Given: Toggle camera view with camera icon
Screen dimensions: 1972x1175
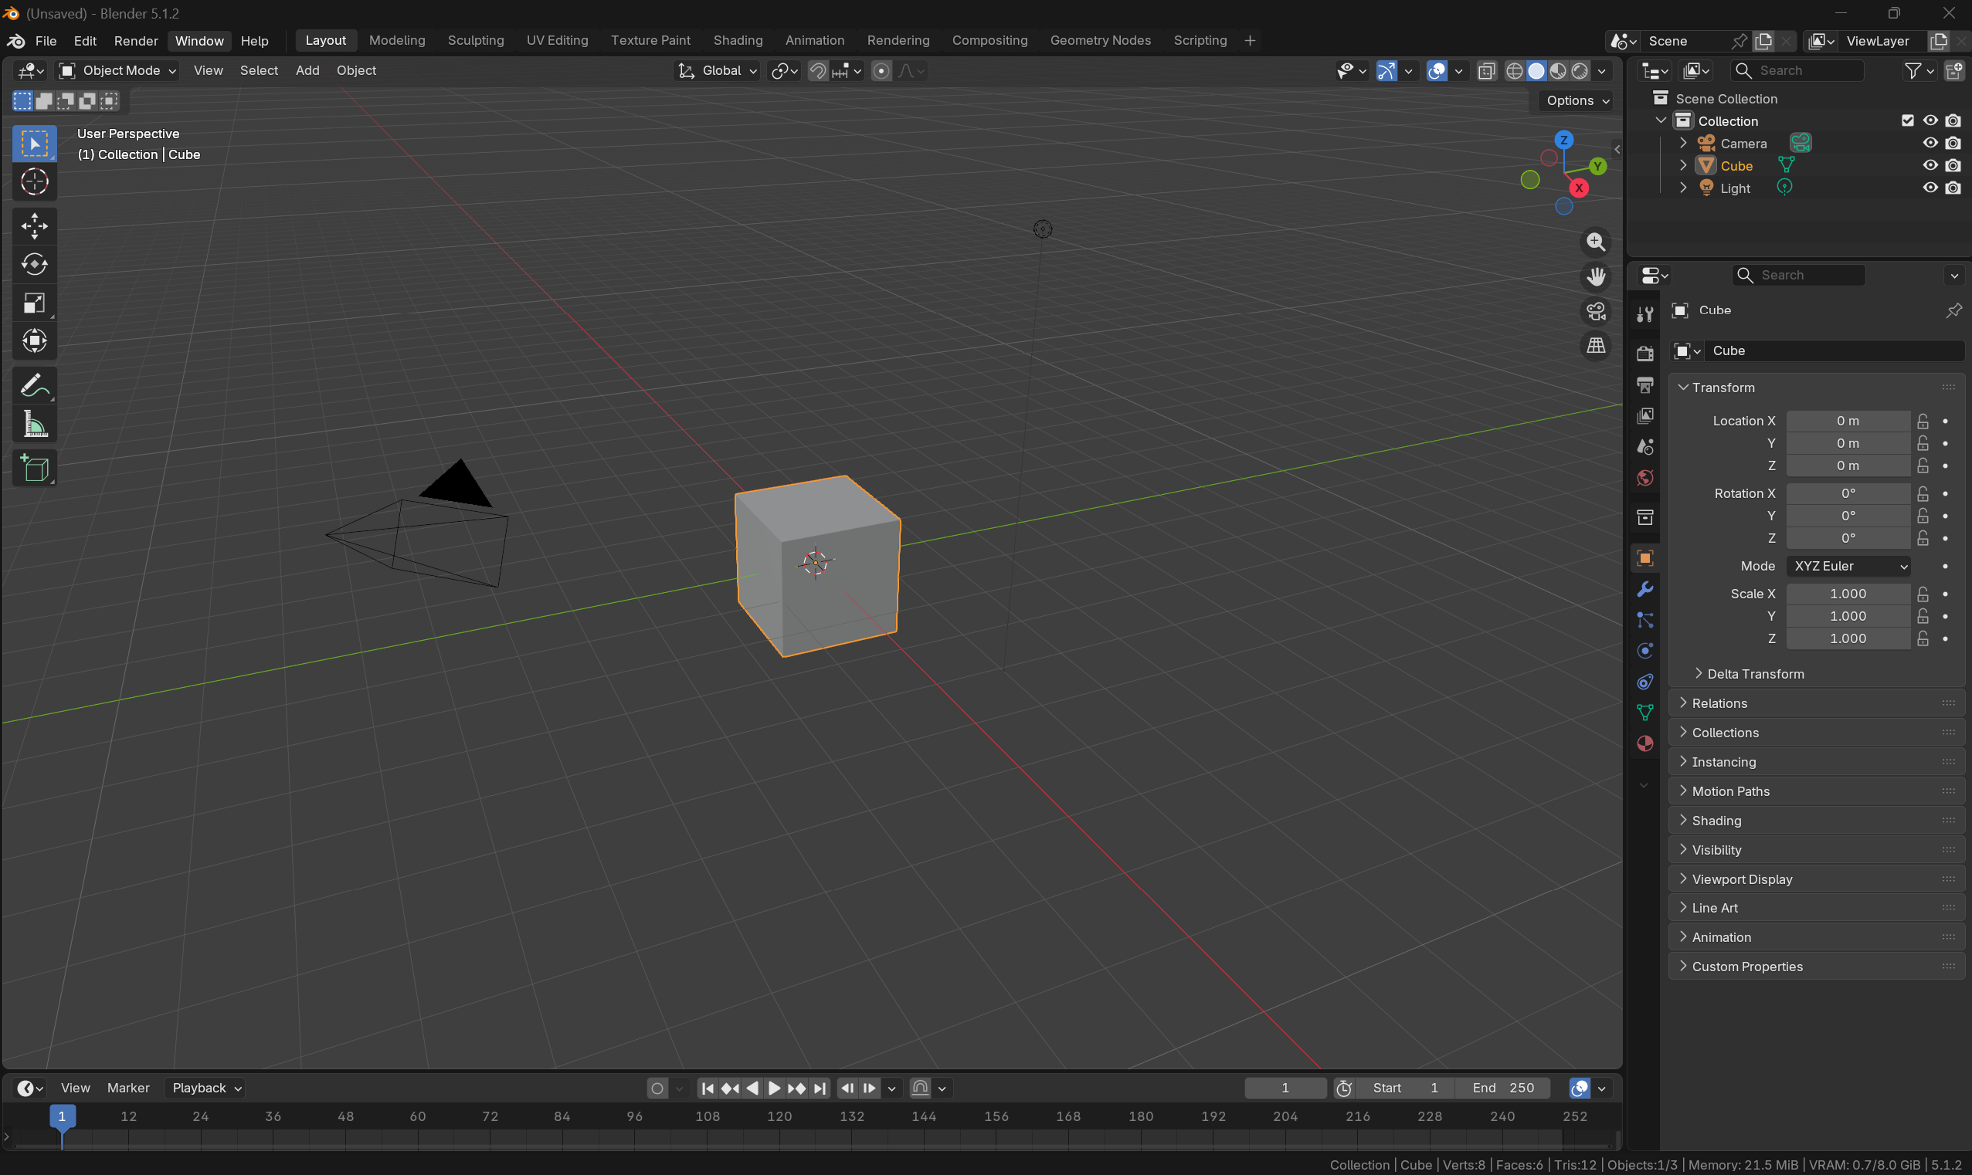Looking at the screenshot, I should [1596, 312].
